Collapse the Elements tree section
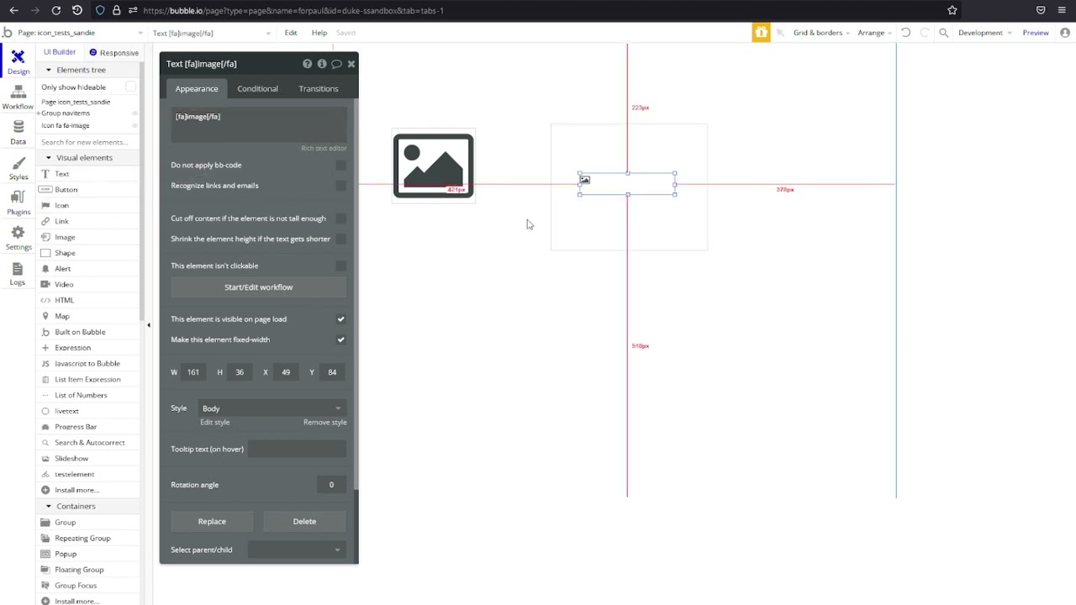The width and height of the screenshot is (1076, 605). (x=49, y=70)
